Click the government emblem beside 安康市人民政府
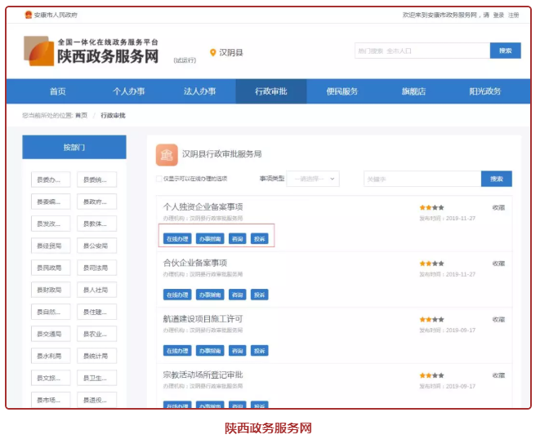 [29, 15]
